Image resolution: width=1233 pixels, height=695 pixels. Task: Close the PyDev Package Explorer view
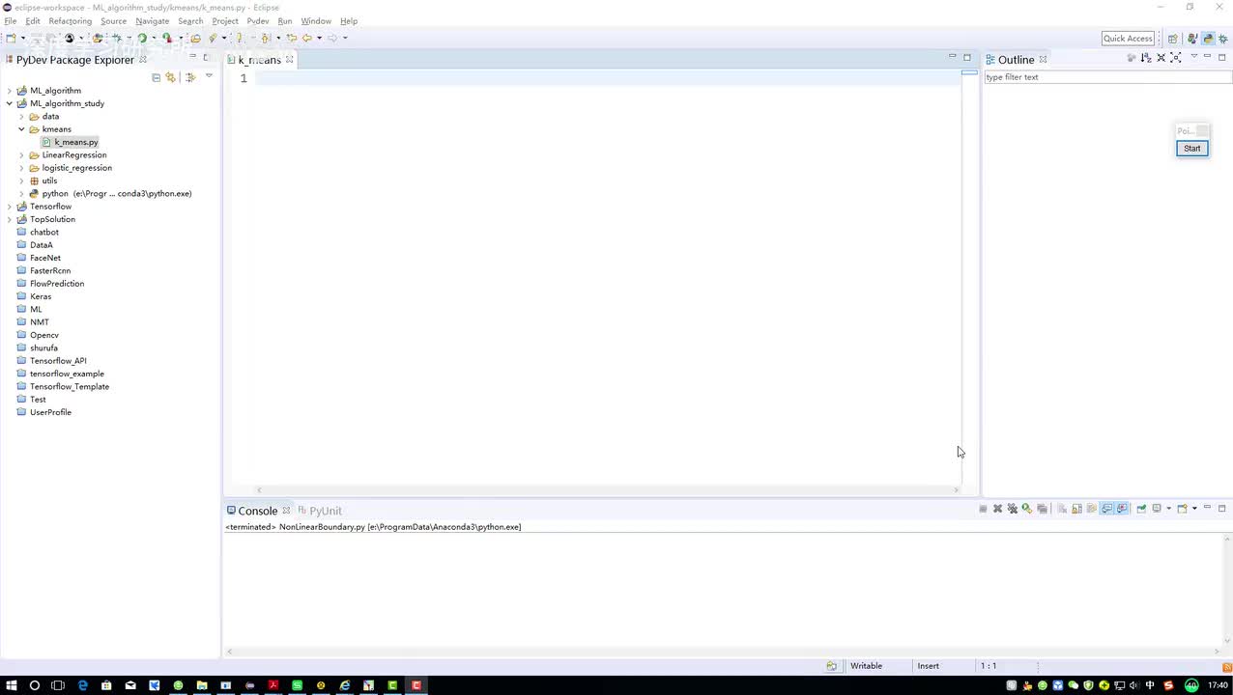click(143, 60)
